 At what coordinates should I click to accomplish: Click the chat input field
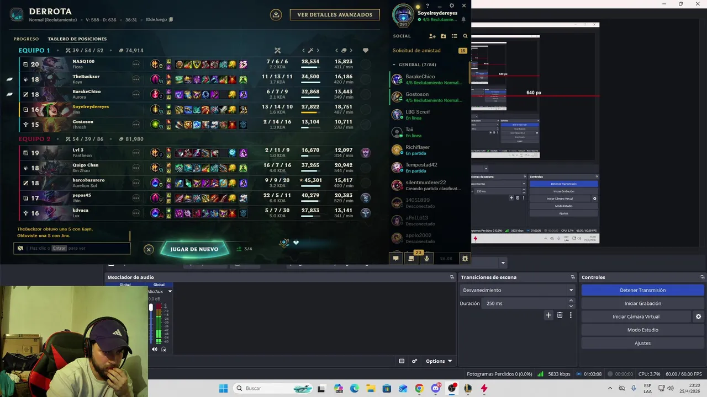(72, 248)
